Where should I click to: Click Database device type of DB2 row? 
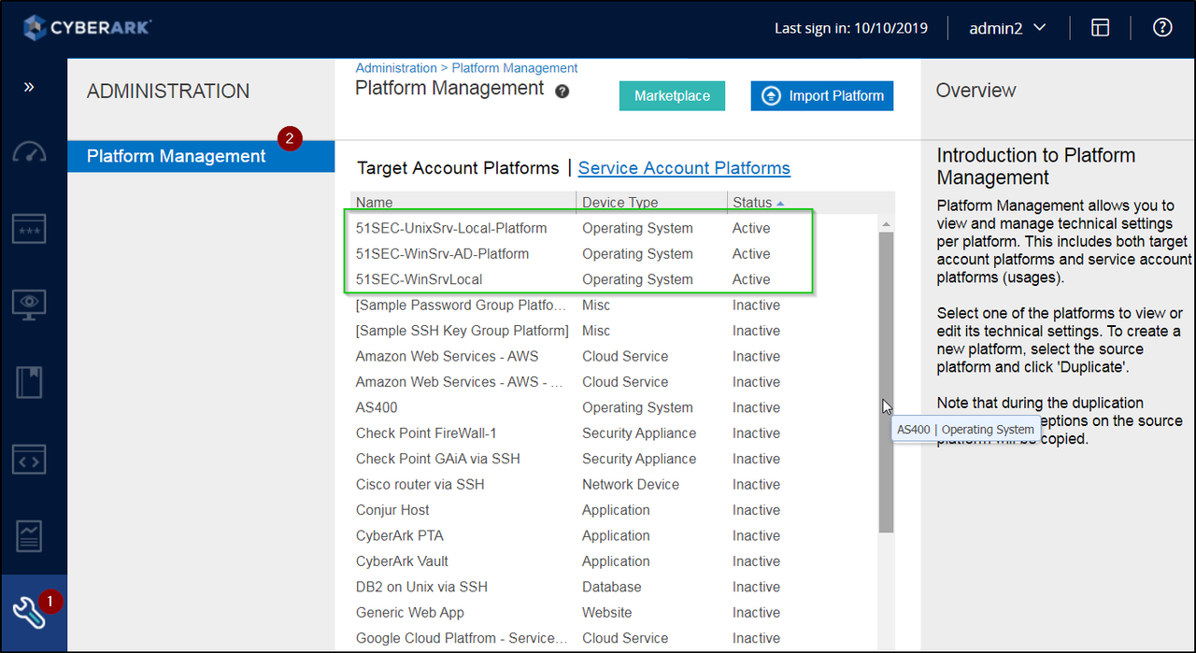[612, 587]
